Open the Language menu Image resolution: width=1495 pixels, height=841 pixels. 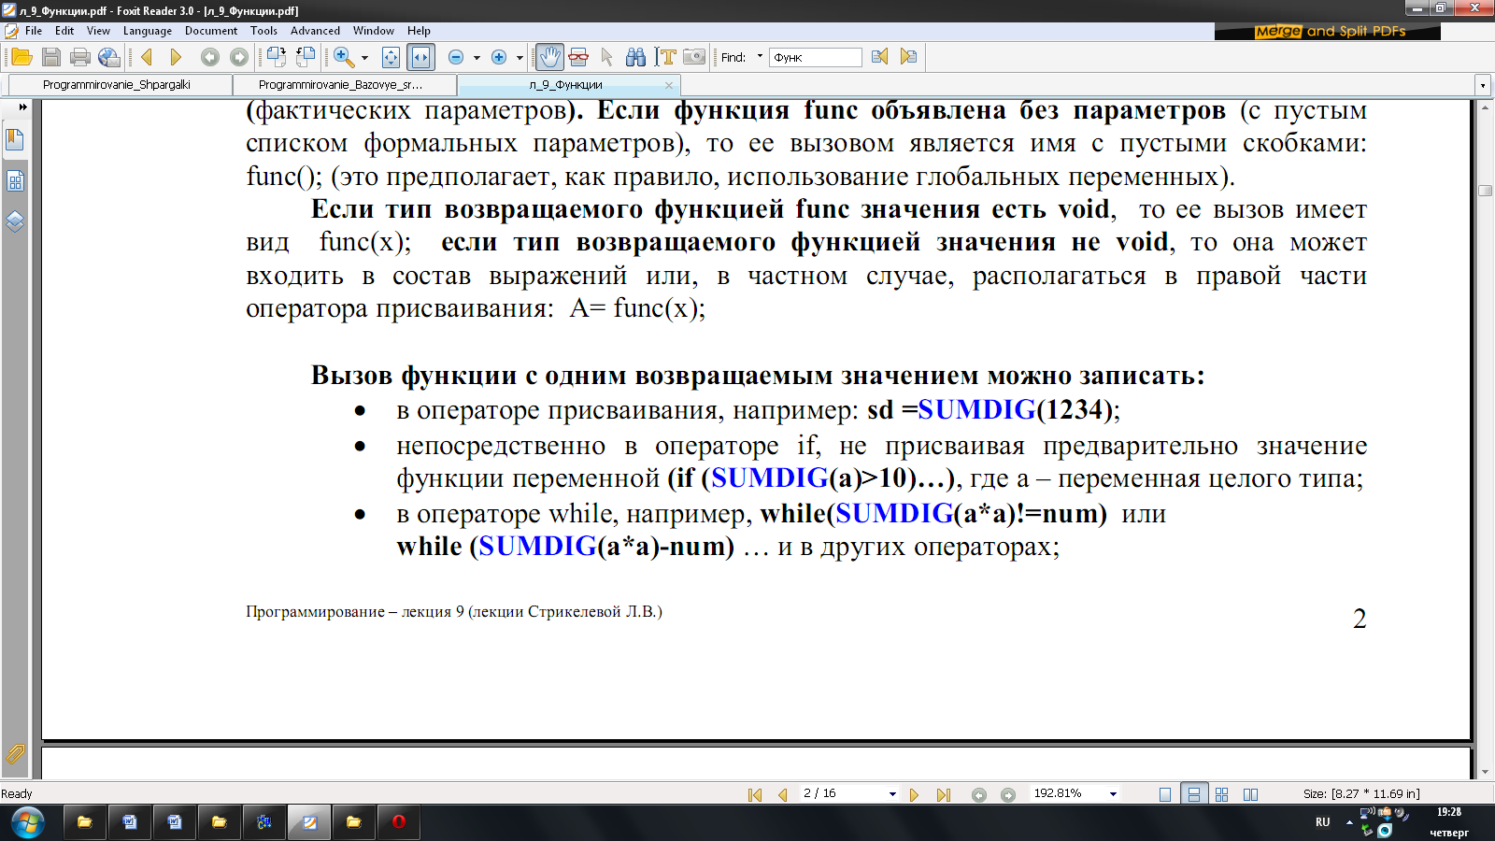[148, 31]
